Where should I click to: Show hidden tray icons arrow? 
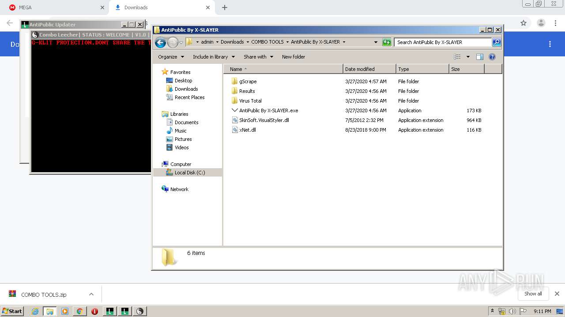point(492,311)
